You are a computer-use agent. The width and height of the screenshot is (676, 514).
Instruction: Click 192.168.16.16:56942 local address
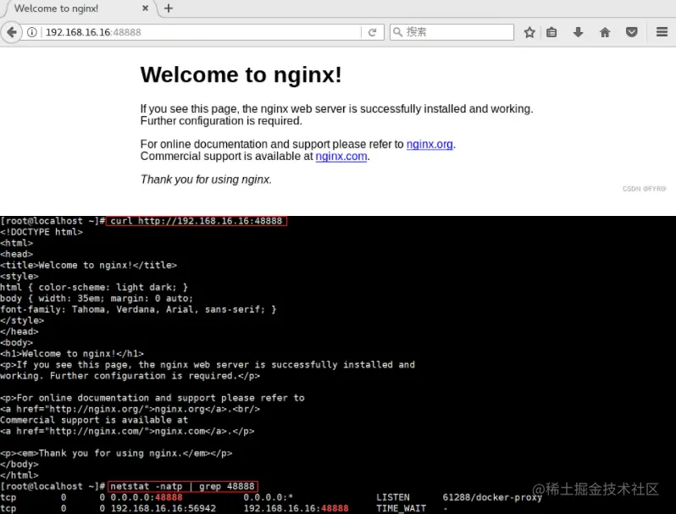click(163, 508)
